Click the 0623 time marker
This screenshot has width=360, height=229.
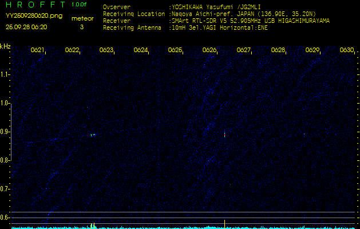106,50
